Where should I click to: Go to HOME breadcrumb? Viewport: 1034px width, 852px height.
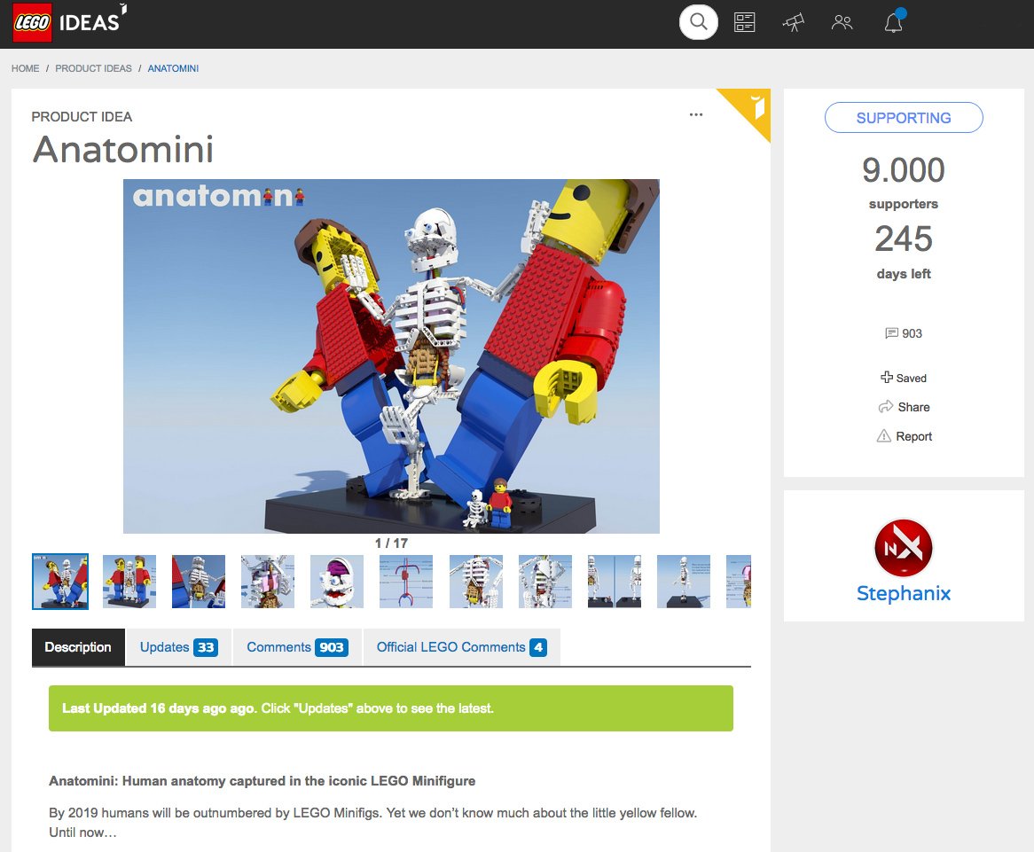[x=25, y=68]
